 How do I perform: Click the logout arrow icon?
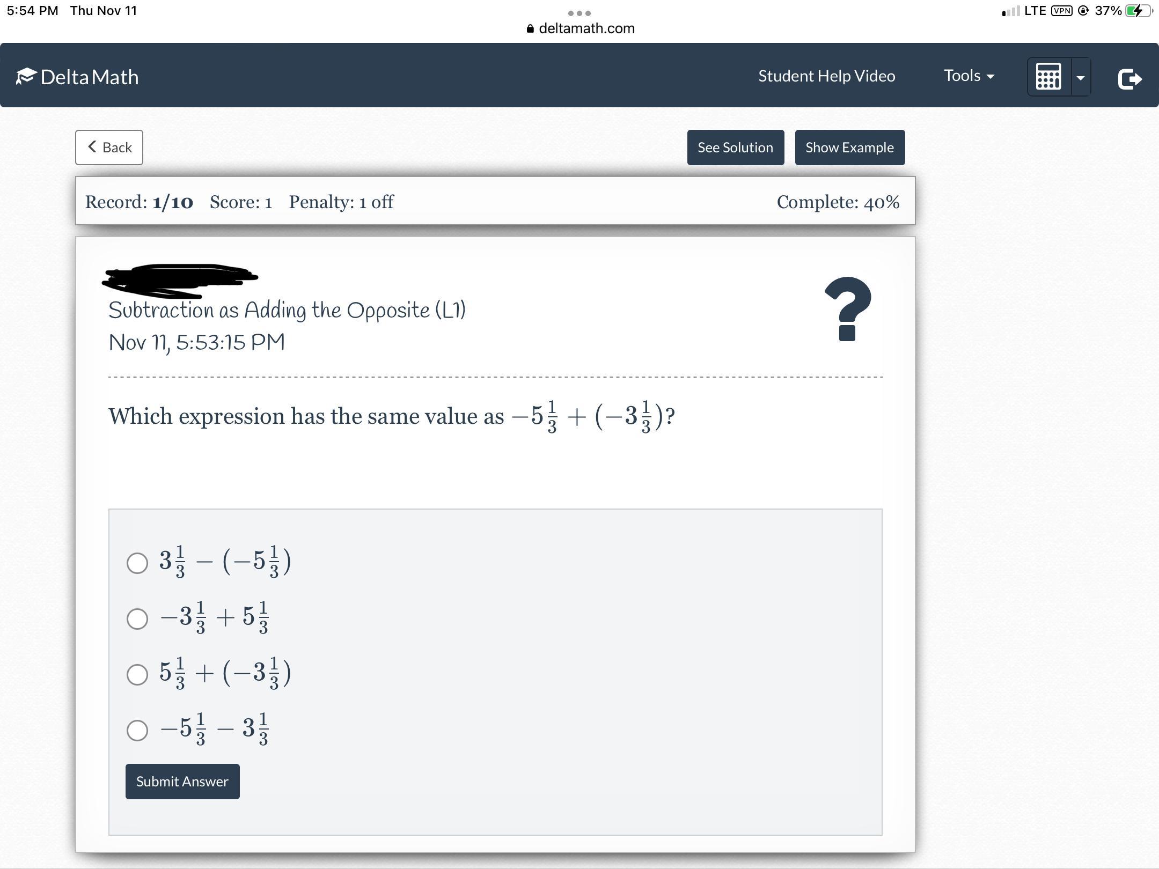pyautogui.click(x=1129, y=79)
